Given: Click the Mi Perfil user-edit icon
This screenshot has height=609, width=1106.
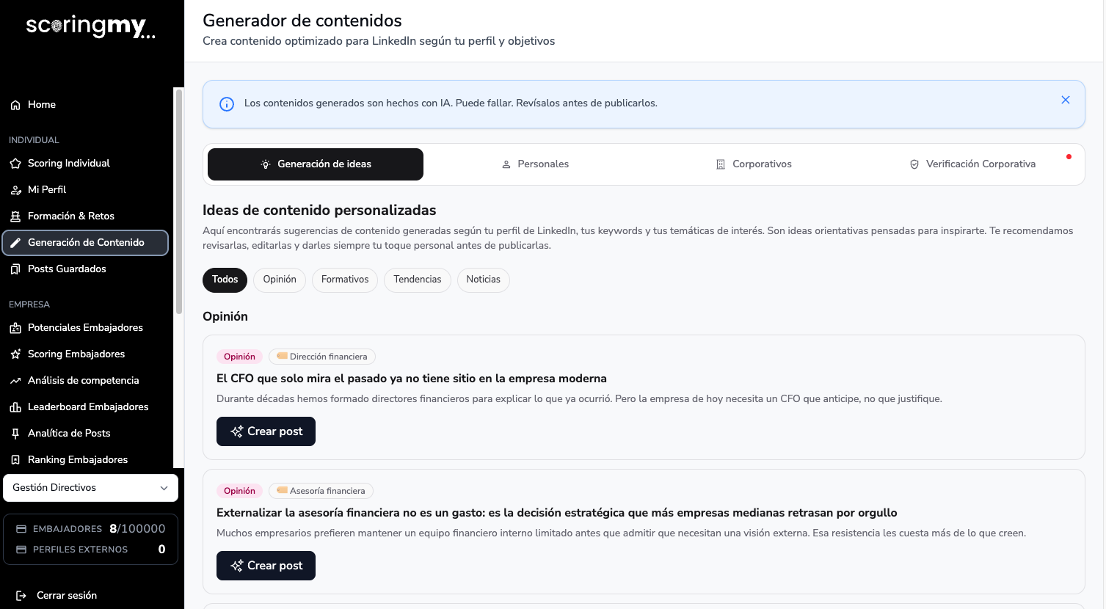Looking at the screenshot, I should point(15,190).
